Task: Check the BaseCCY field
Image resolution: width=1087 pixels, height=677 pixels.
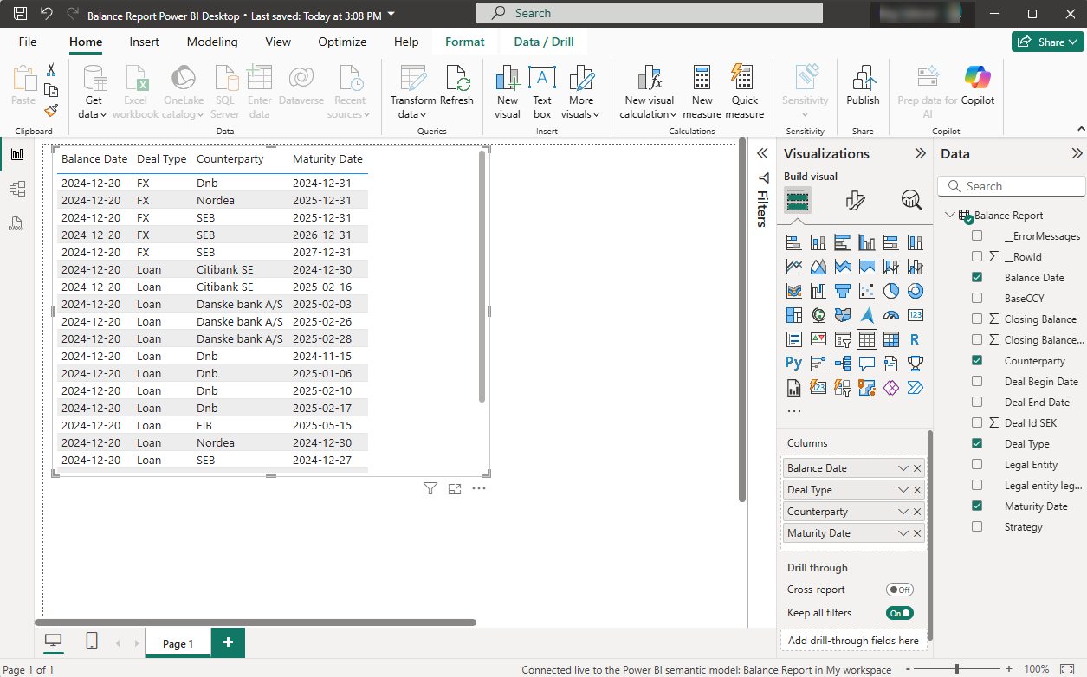Action: tap(977, 299)
